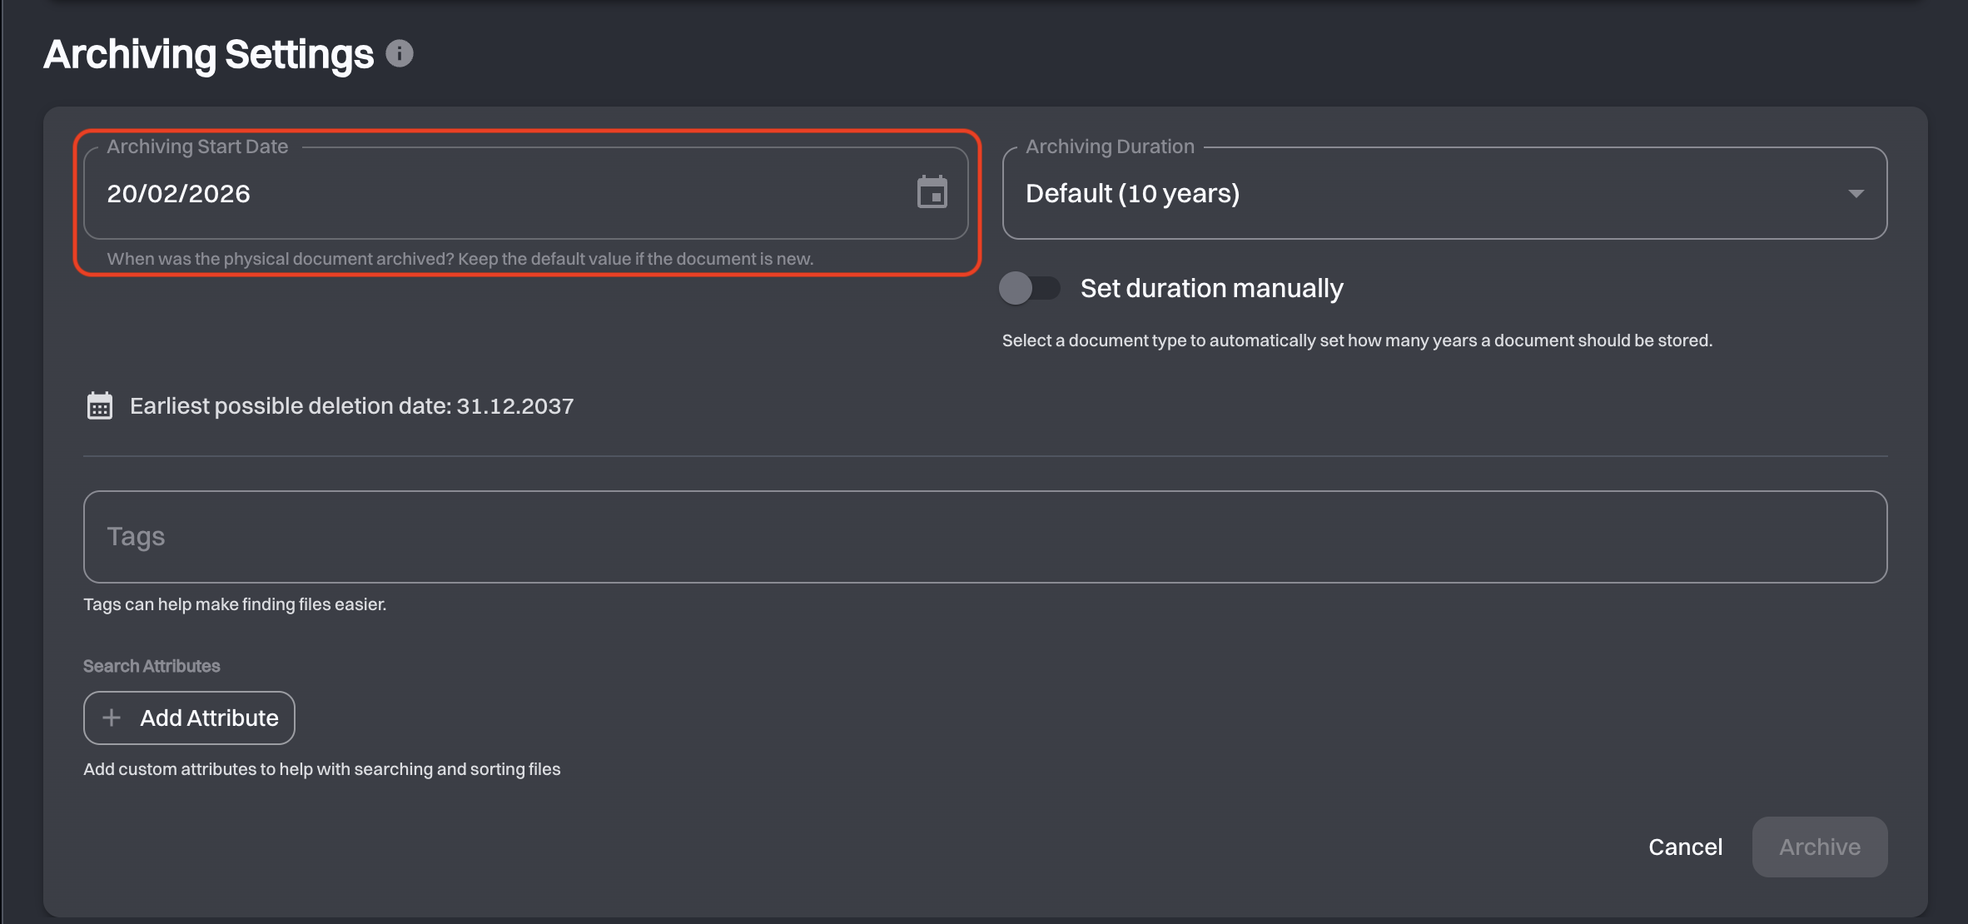Click the 20/02/2026 start date value

[x=178, y=193]
